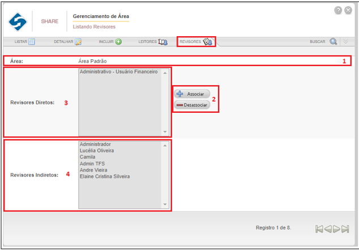Select Administrador in Revisores Indiretos list
This screenshot has height=250, width=359.
(95, 144)
